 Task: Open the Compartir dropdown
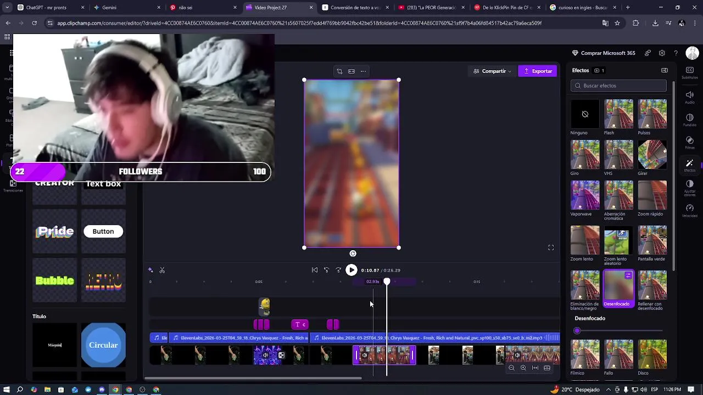point(493,71)
